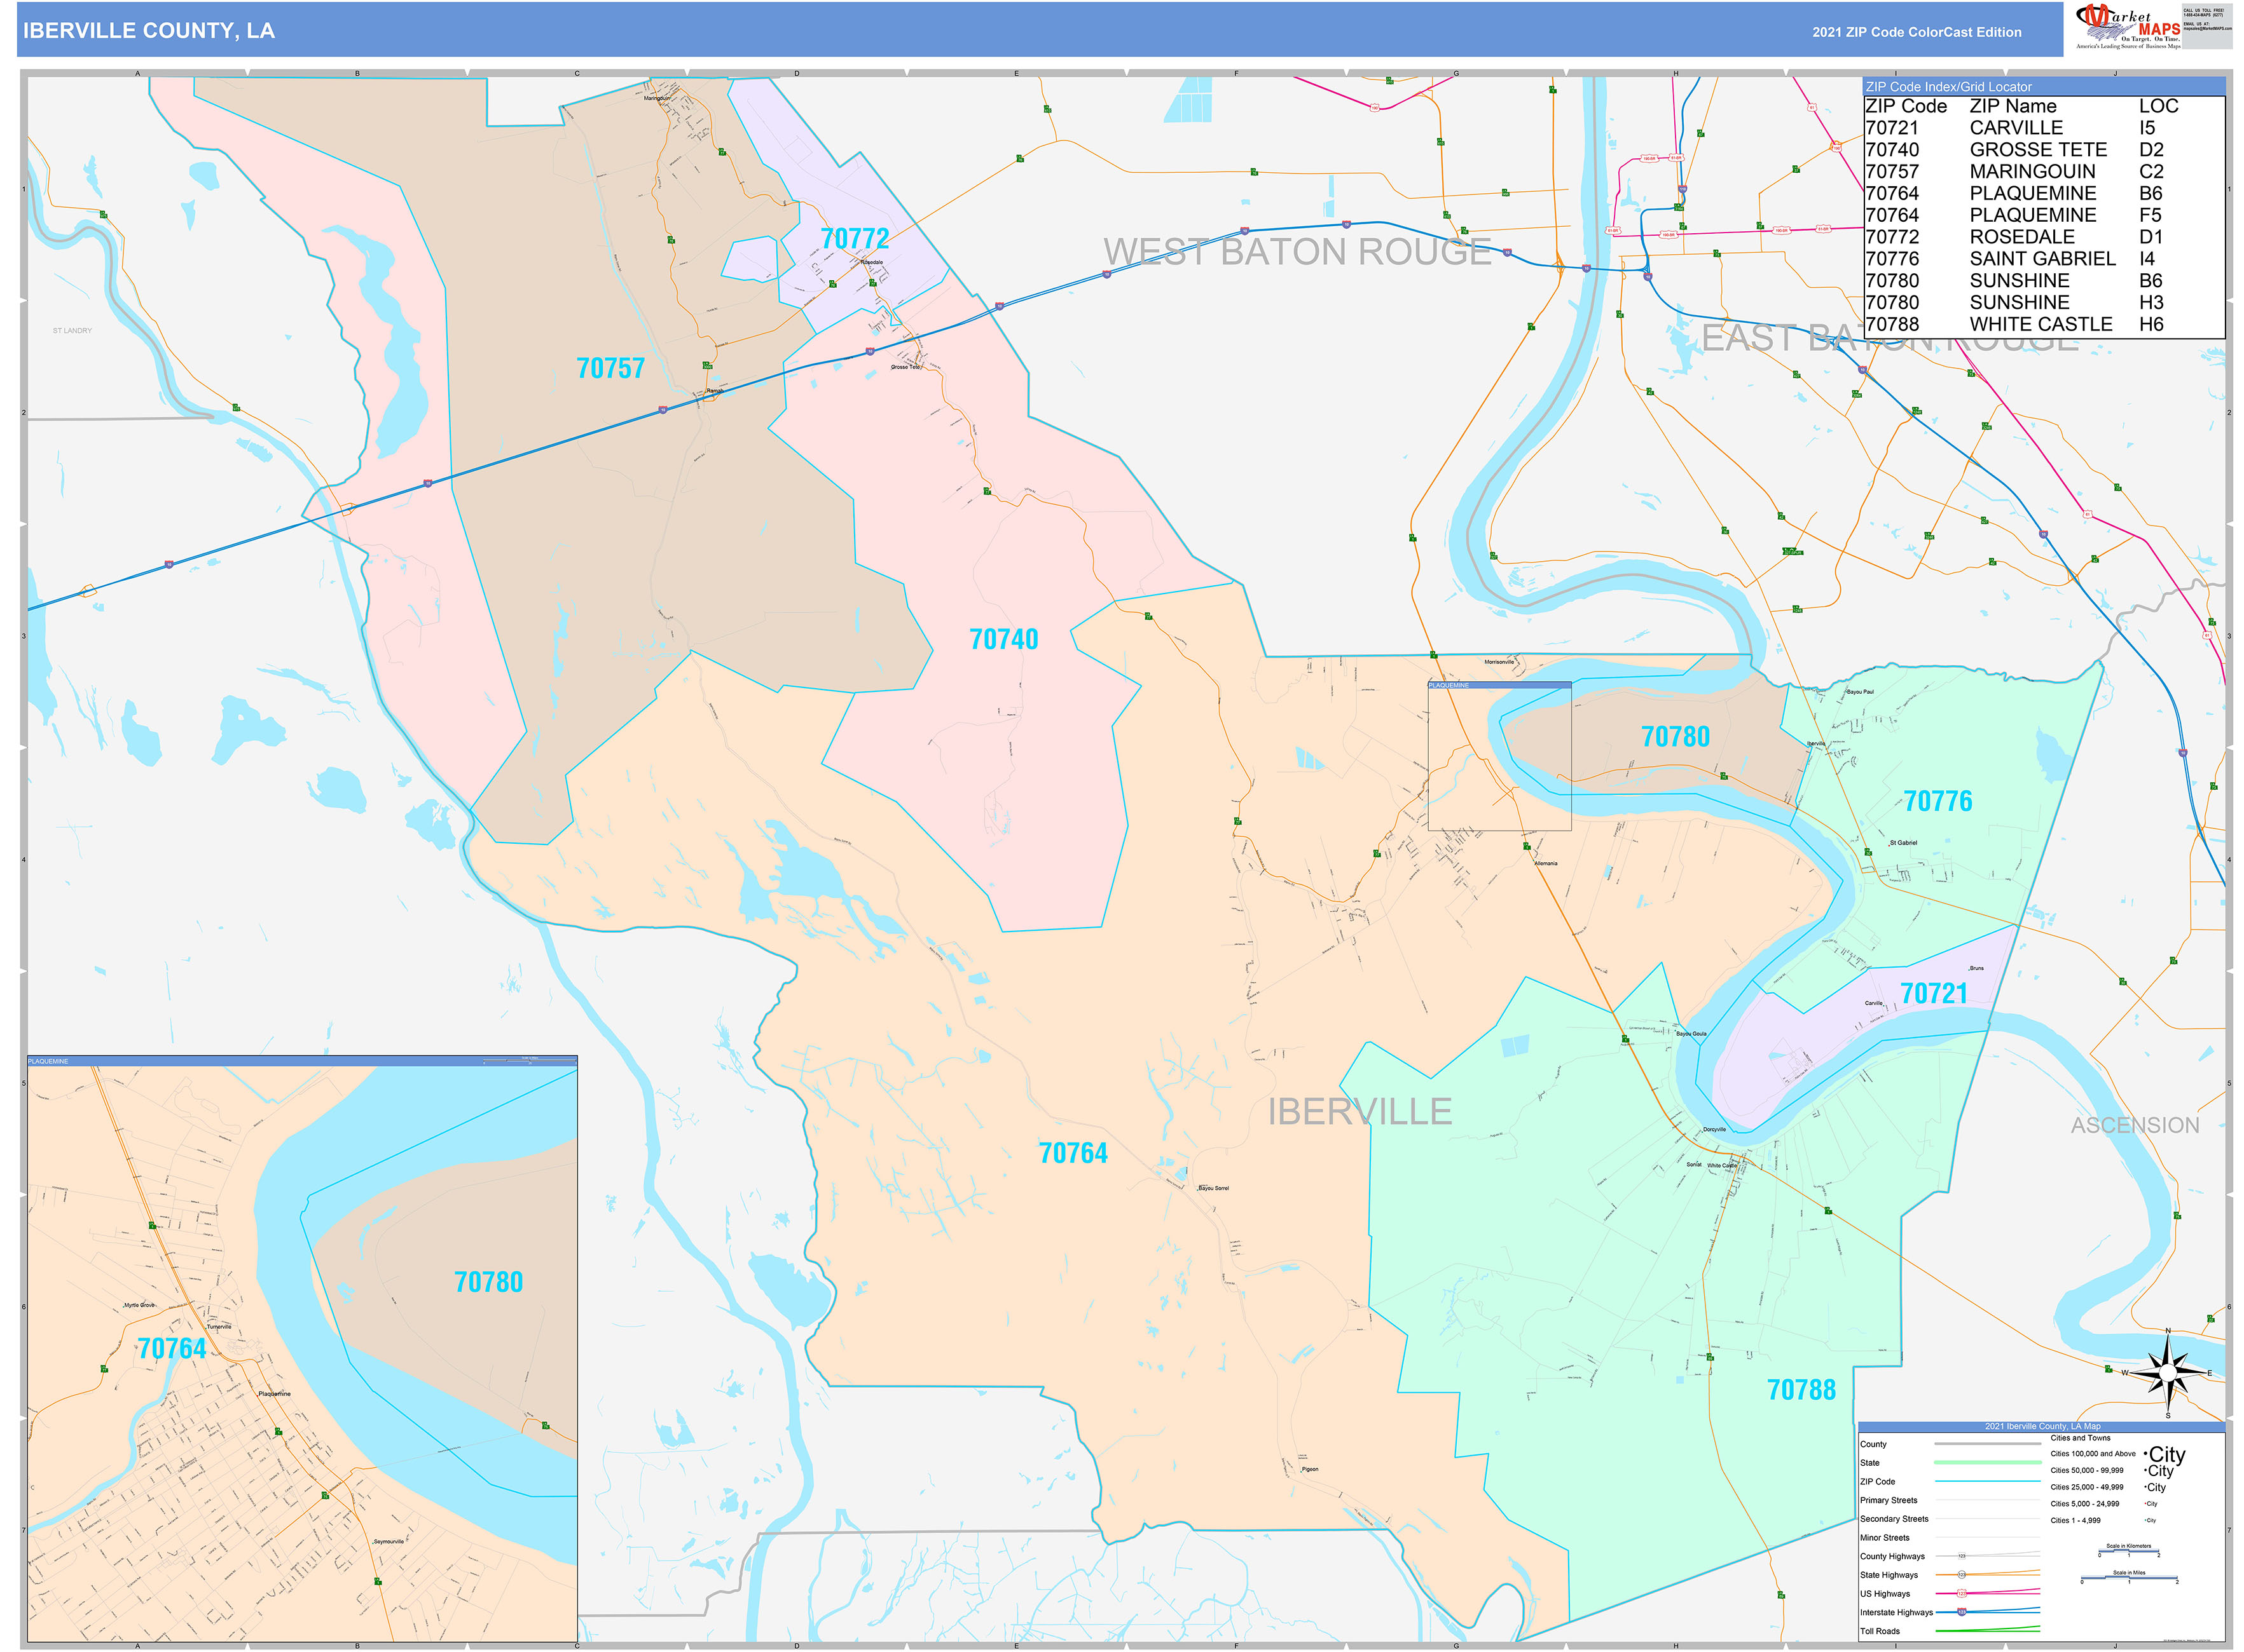Select the 70740 ZIP label on map
This screenshot has width=2244, height=1652.
1003,639
